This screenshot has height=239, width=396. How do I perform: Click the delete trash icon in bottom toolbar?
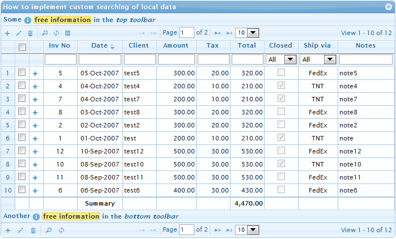(33, 231)
